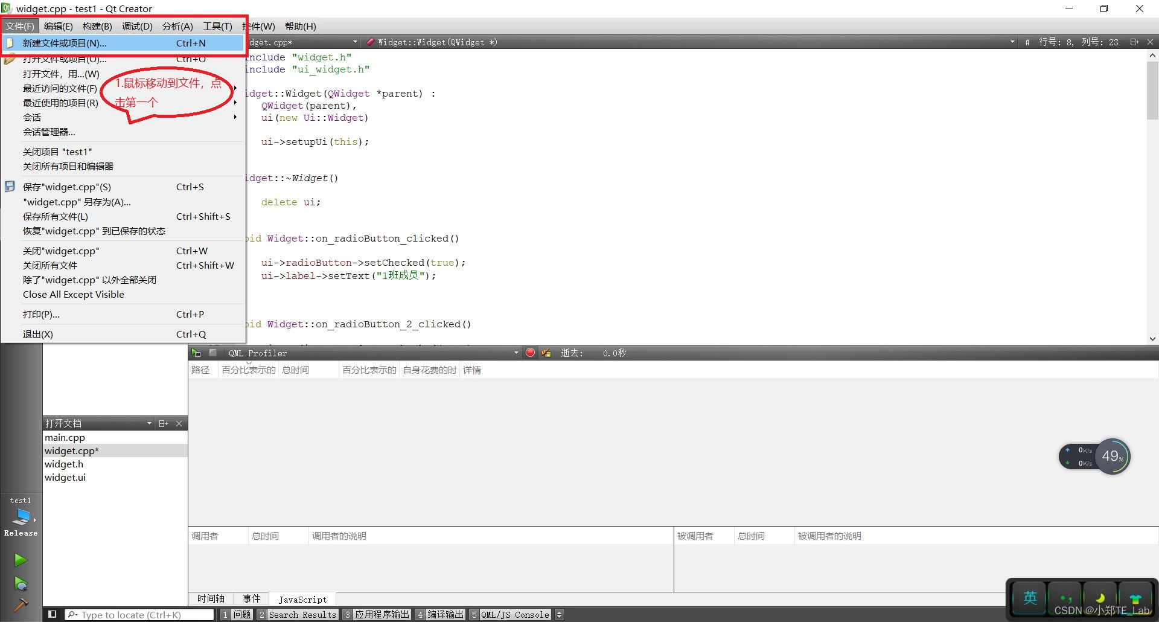This screenshot has width=1159, height=622.
Task: Start debugging with the bug-play icon
Action: pyautogui.click(x=21, y=583)
